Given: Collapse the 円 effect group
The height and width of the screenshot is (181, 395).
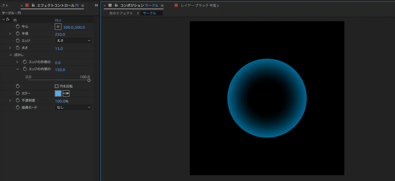Looking at the screenshot, I should click(x=3, y=20).
